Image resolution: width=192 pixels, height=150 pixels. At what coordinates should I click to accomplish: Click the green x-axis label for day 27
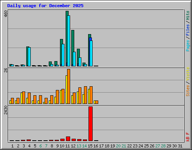click(x=157, y=146)
